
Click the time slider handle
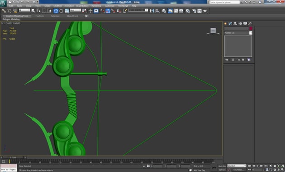tap(13, 158)
